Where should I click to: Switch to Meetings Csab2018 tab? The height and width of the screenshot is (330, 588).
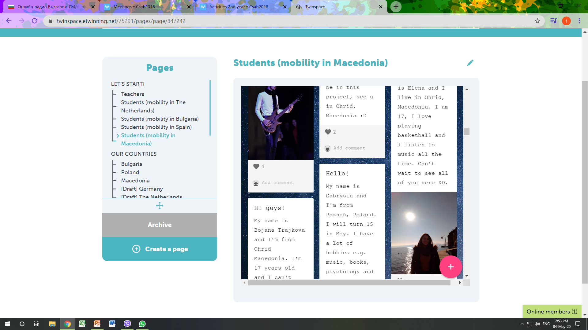coord(134,7)
